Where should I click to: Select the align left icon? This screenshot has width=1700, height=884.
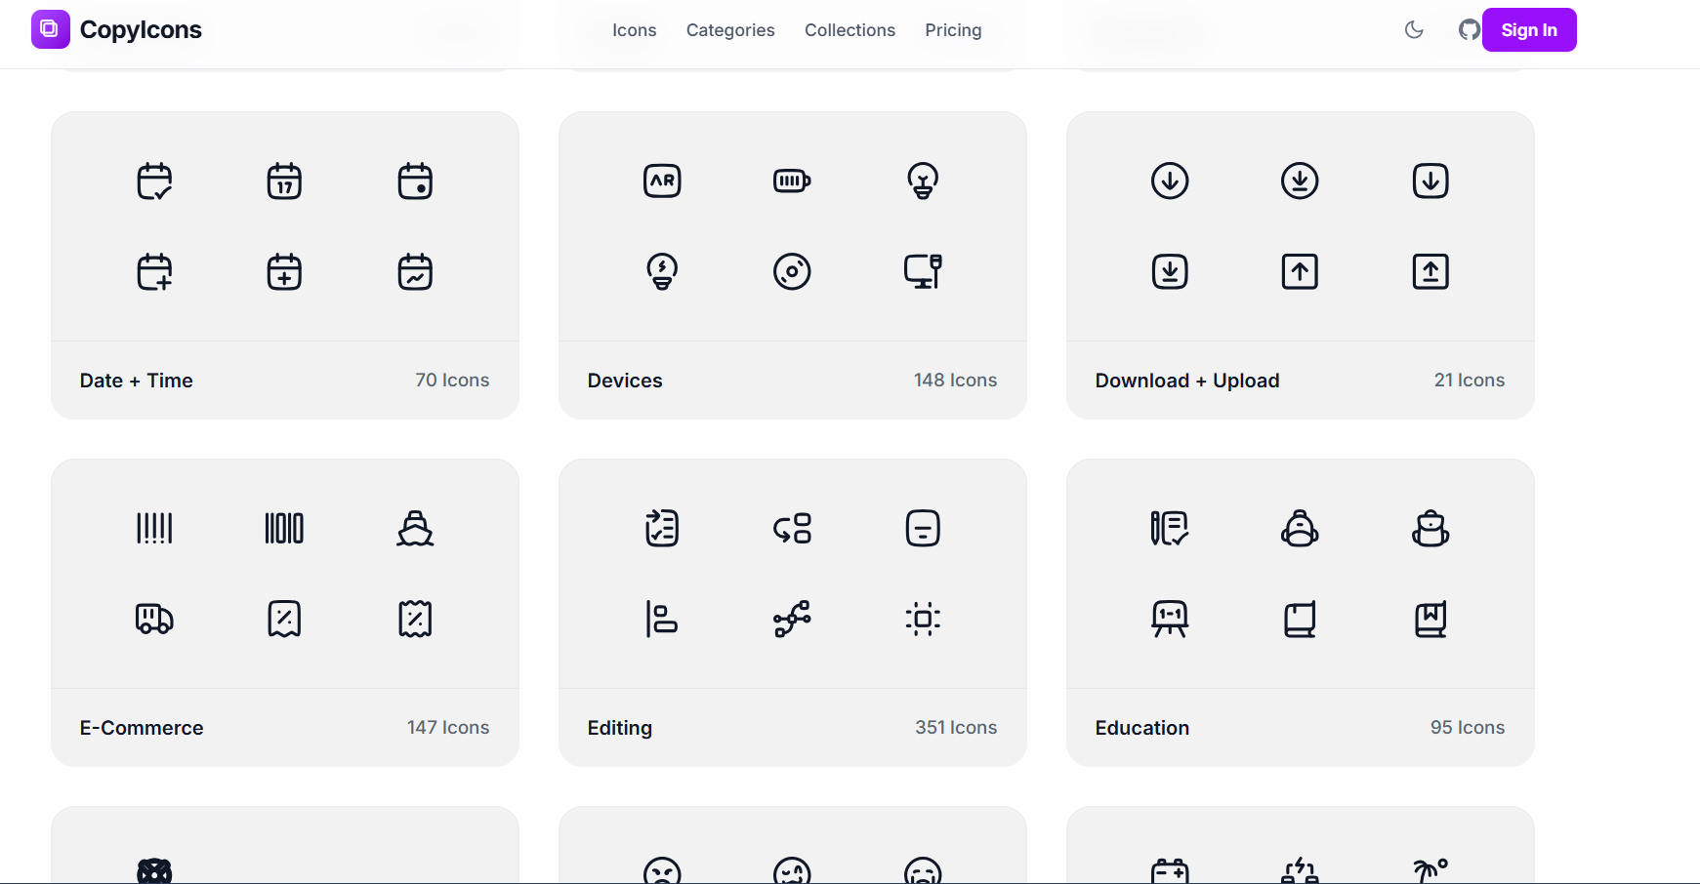coord(662,619)
